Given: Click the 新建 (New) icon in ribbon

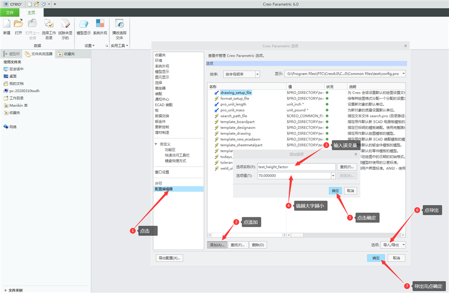Looking at the screenshot, I should [x=6, y=23].
